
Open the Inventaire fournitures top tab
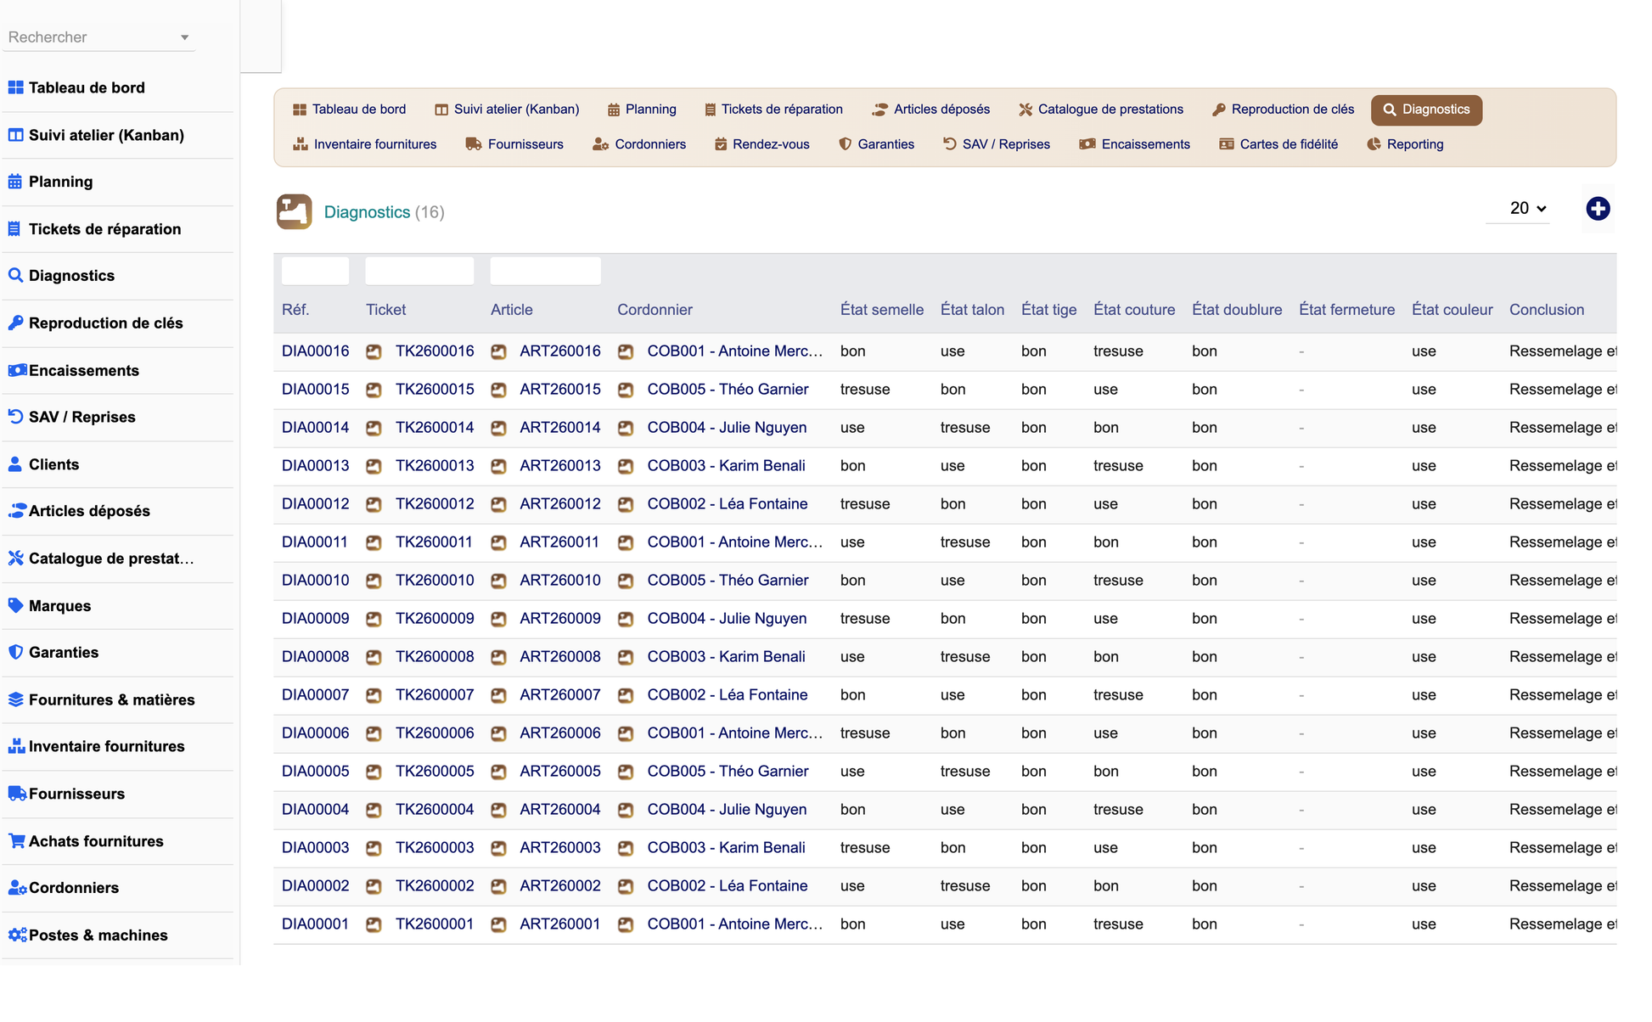point(364,144)
